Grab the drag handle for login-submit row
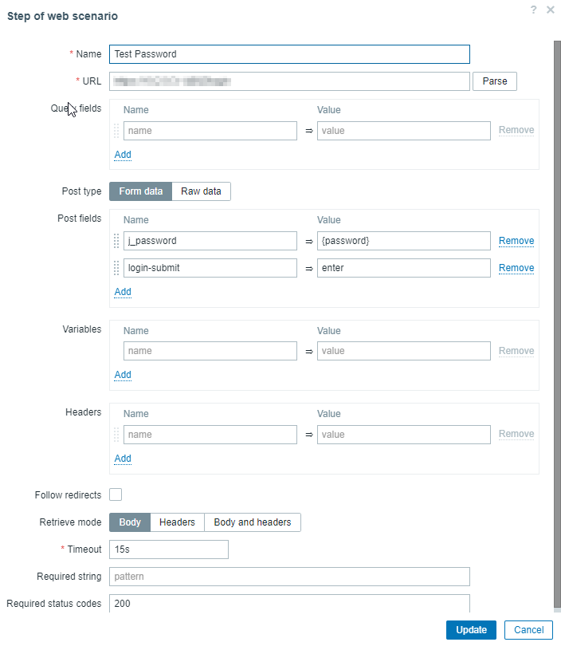The width and height of the screenshot is (561, 646). (116, 268)
